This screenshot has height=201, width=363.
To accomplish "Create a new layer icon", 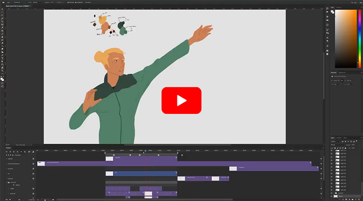I will tap(356, 199).
